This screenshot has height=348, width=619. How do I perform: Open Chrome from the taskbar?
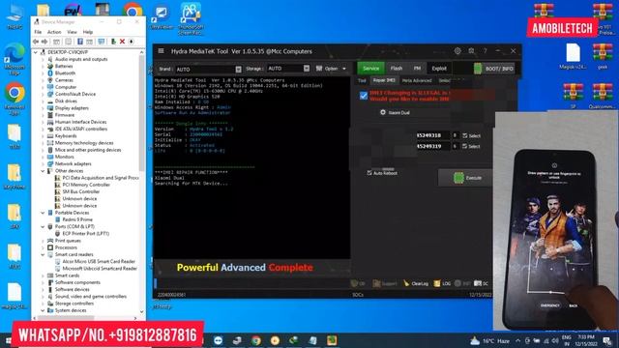[256, 340]
